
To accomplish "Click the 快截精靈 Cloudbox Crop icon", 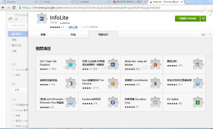I will tap(155, 102).
